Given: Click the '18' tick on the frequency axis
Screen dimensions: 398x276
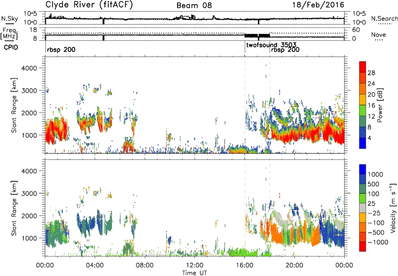Looking at the screenshot, I should (x=33, y=30).
